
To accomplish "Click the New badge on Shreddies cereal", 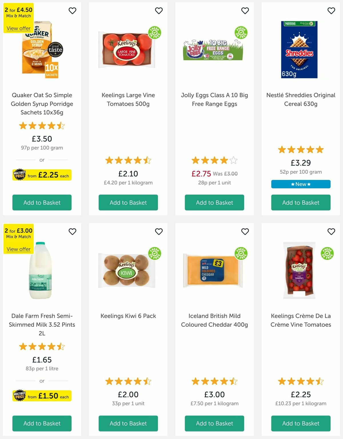I will [x=300, y=184].
